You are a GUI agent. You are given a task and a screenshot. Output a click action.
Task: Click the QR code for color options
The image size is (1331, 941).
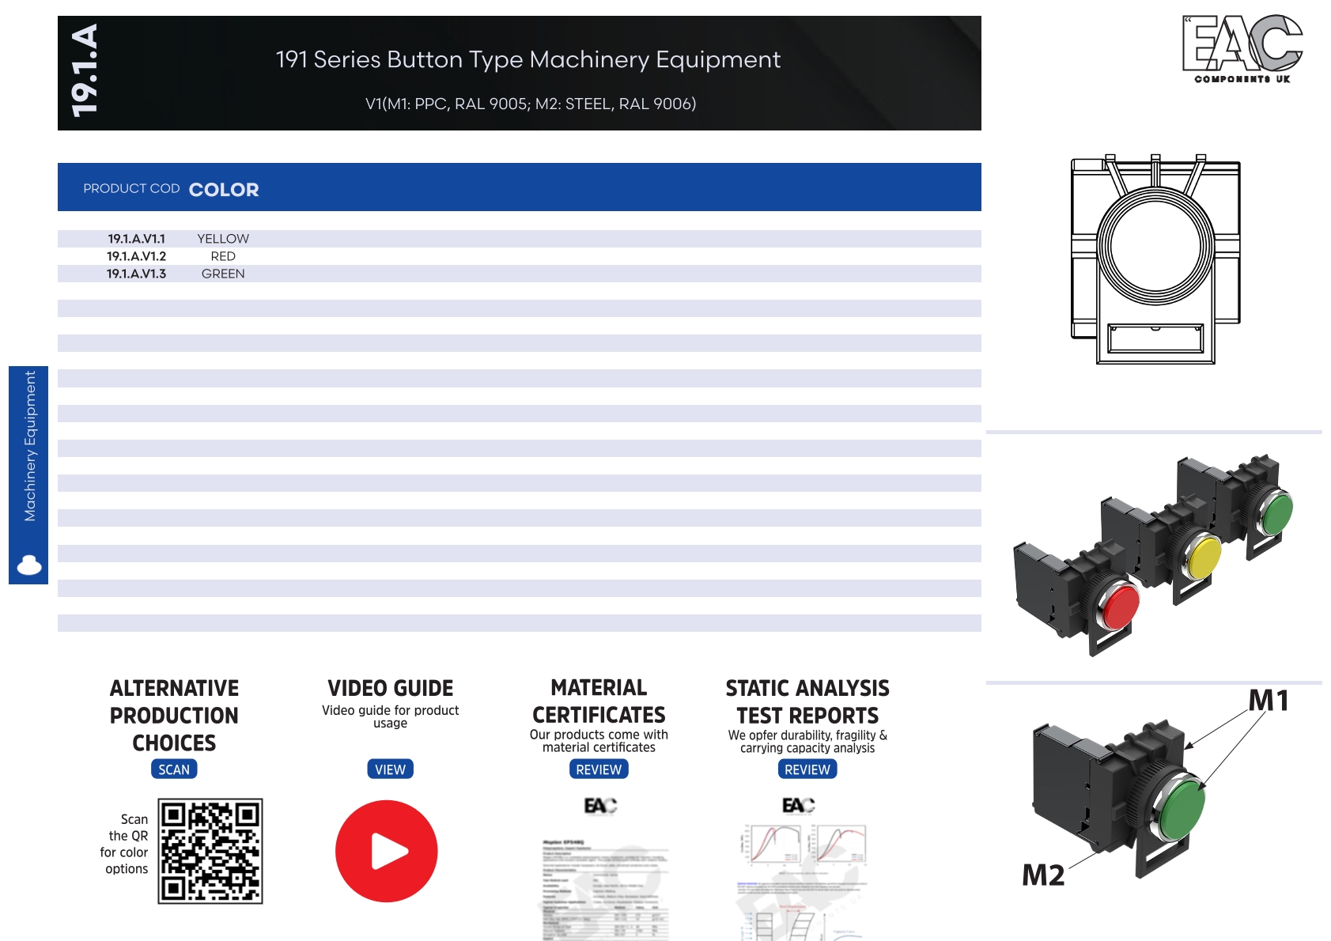pos(210,851)
